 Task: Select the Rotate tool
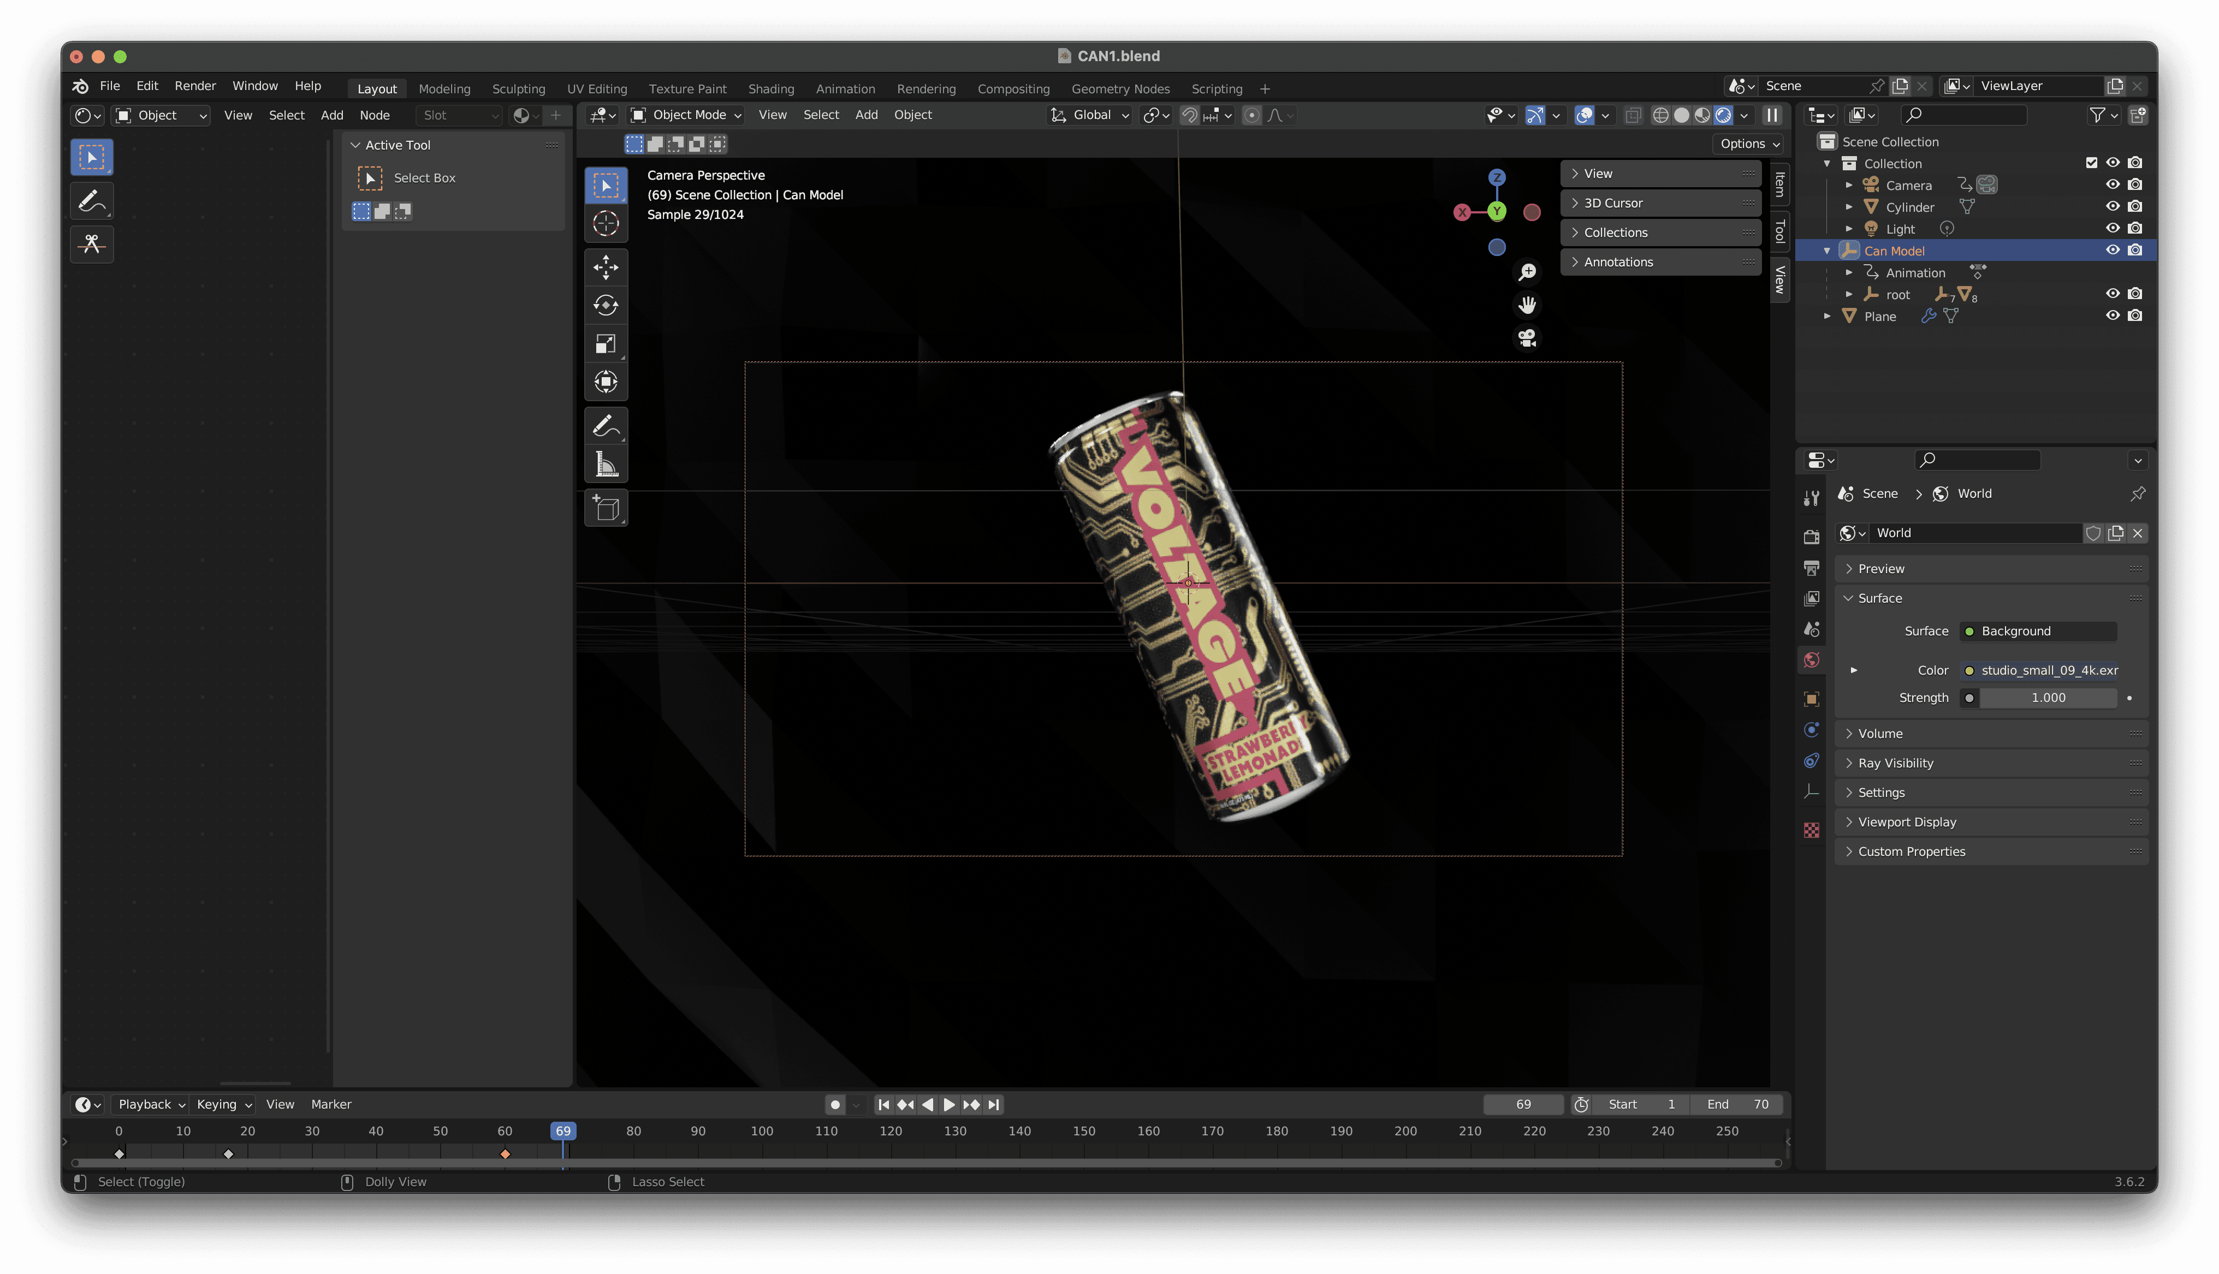click(x=606, y=305)
